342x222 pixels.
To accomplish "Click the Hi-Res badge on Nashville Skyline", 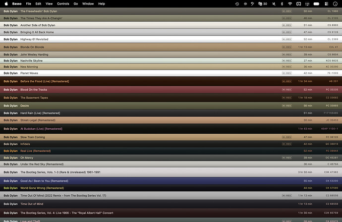I will point(286,60).
